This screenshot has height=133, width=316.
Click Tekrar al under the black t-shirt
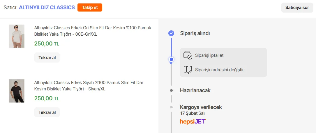click(x=47, y=112)
